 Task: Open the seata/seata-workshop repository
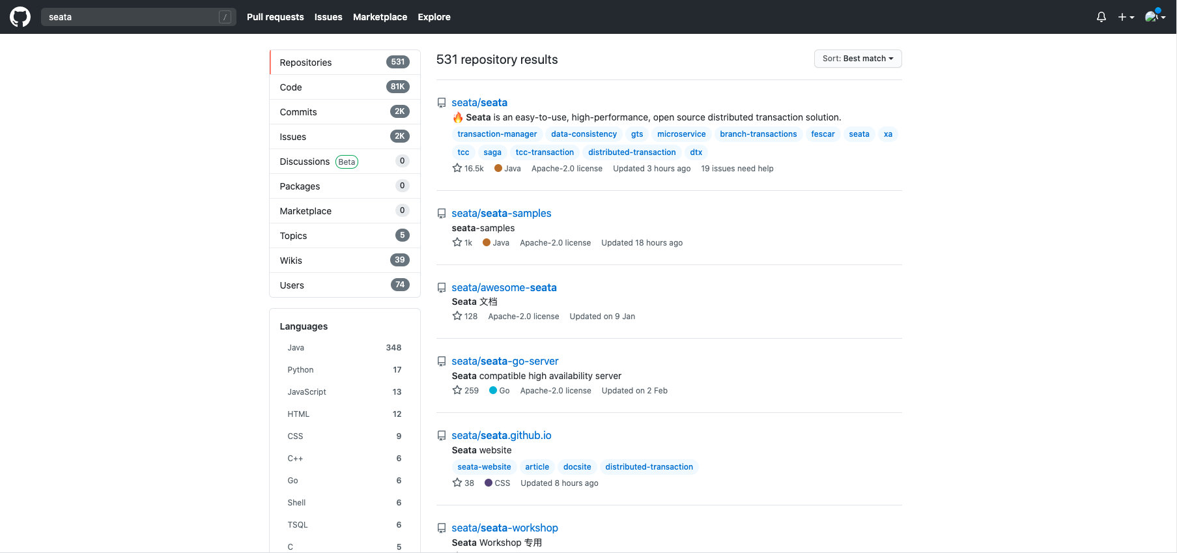[x=505, y=528]
